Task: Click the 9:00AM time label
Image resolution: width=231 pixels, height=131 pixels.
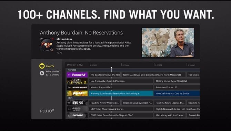Action: coord(158,65)
